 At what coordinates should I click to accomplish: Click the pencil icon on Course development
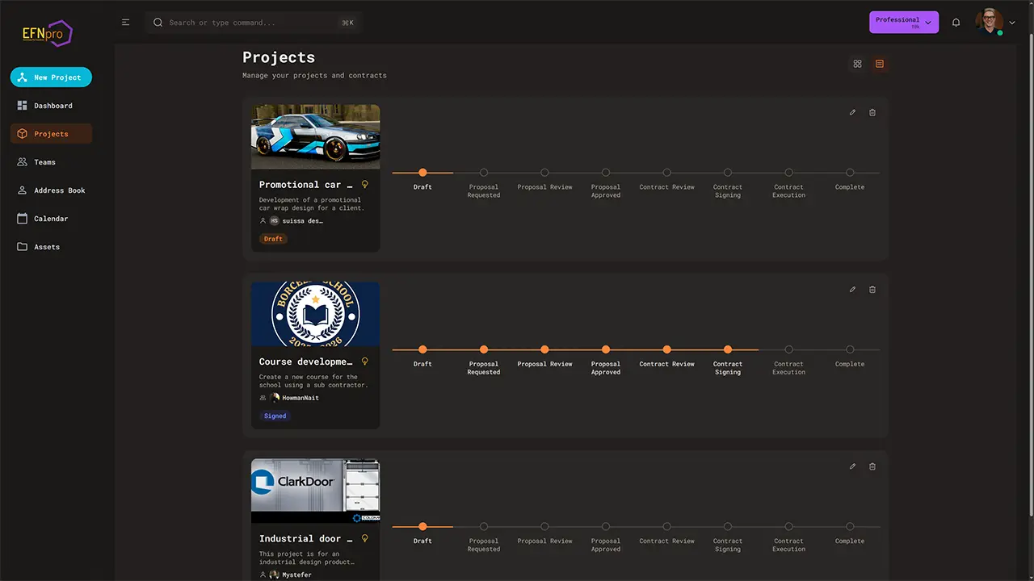[852, 289]
